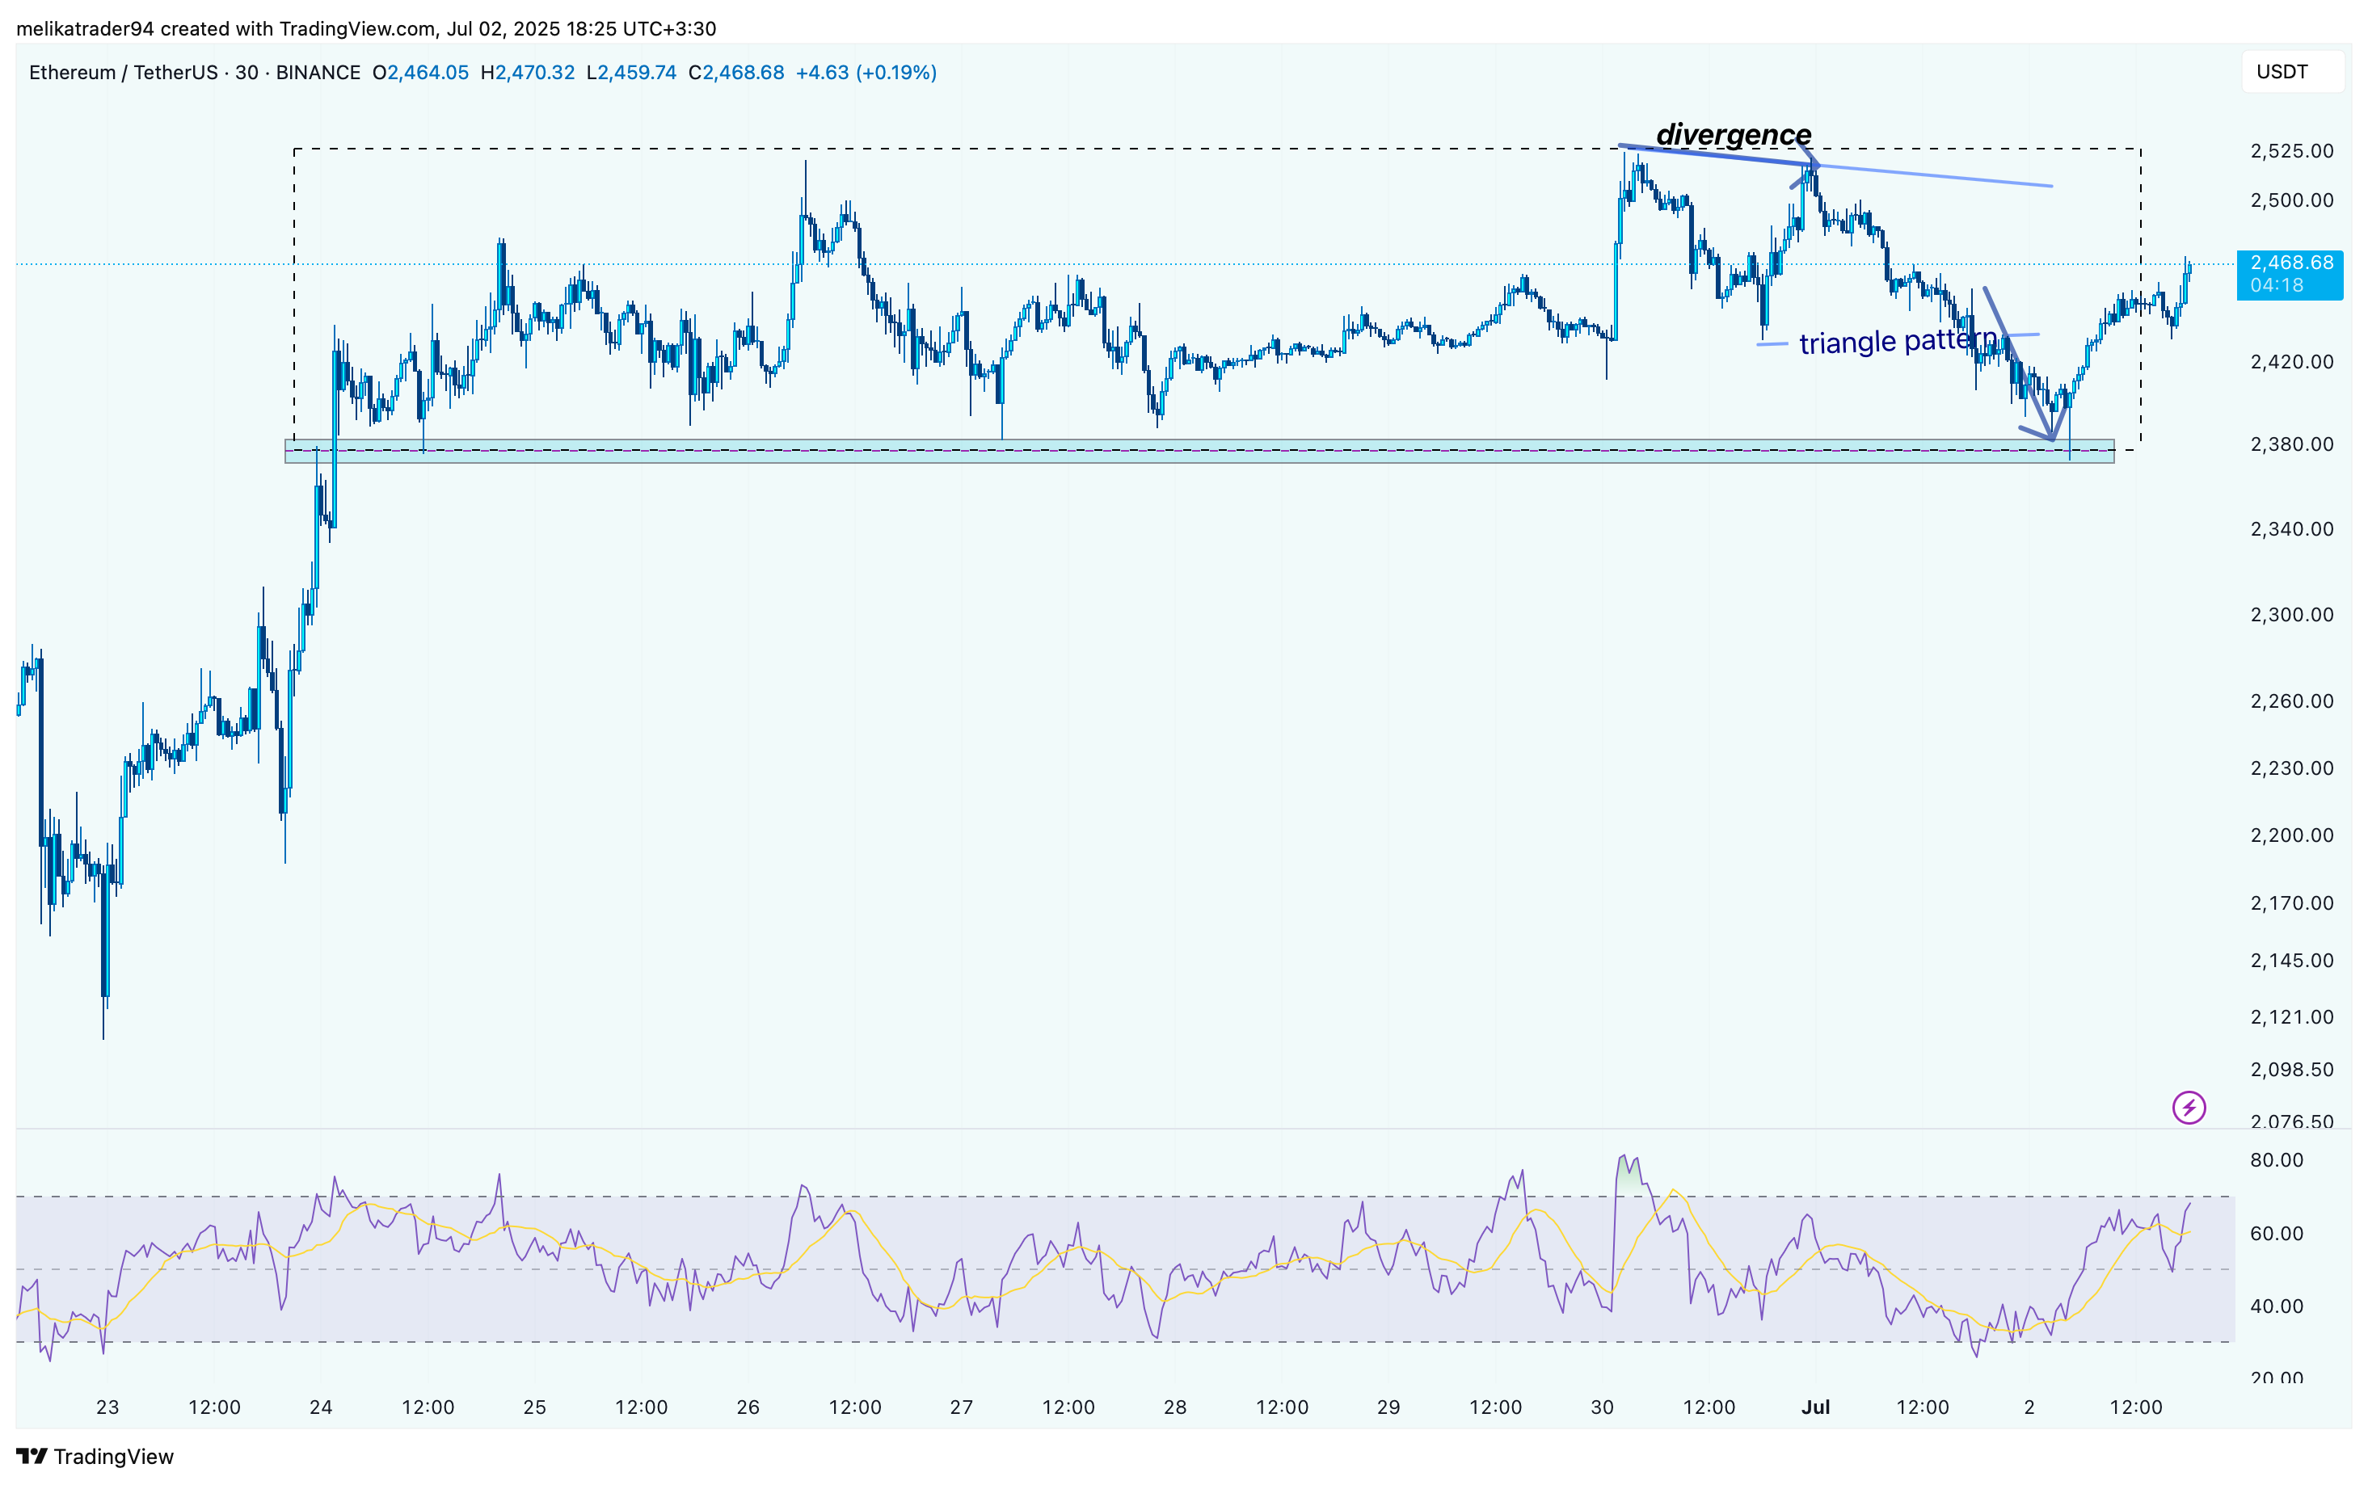The width and height of the screenshot is (2368, 1485).
Task: Select the 'divergence' text annotation
Action: [x=1734, y=135]
